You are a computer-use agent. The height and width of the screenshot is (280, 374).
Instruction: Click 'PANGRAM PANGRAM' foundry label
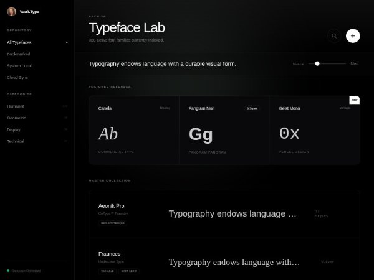208,152
